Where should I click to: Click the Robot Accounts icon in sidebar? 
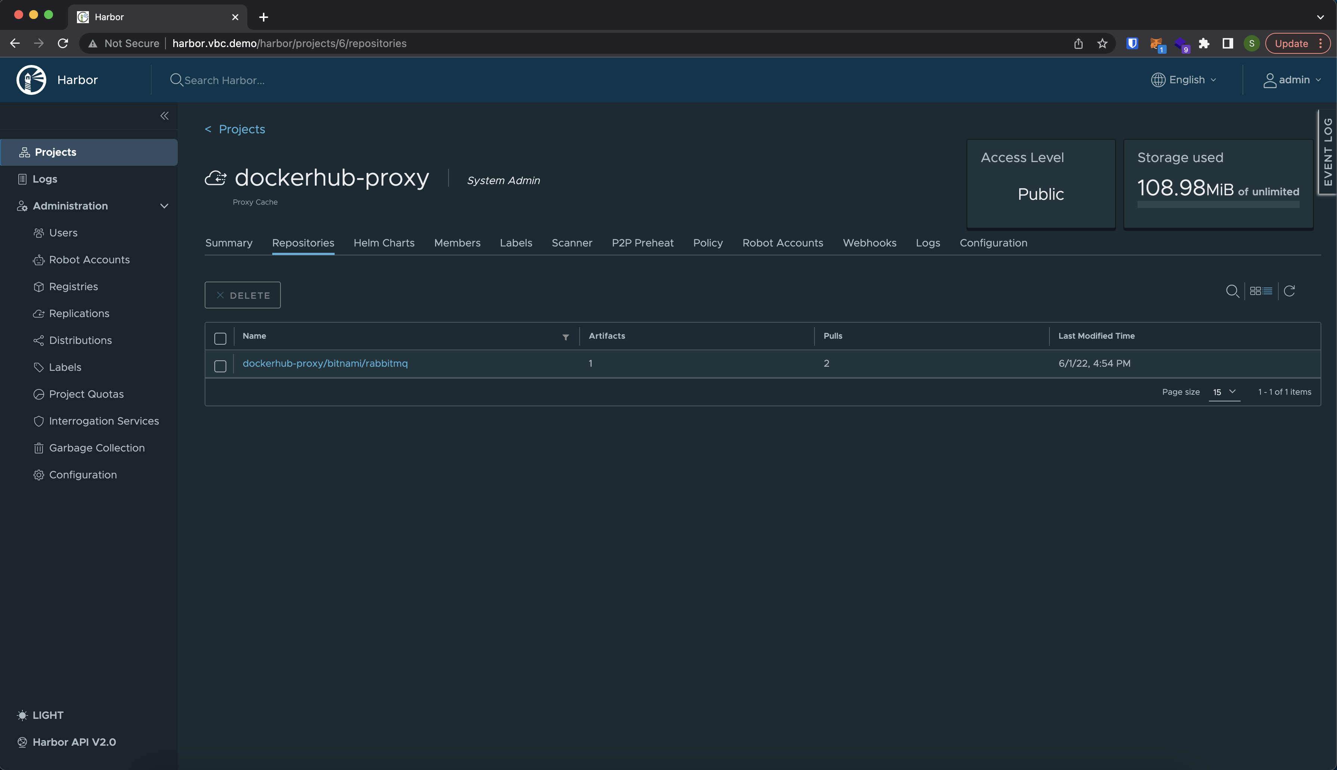(38, 260)
